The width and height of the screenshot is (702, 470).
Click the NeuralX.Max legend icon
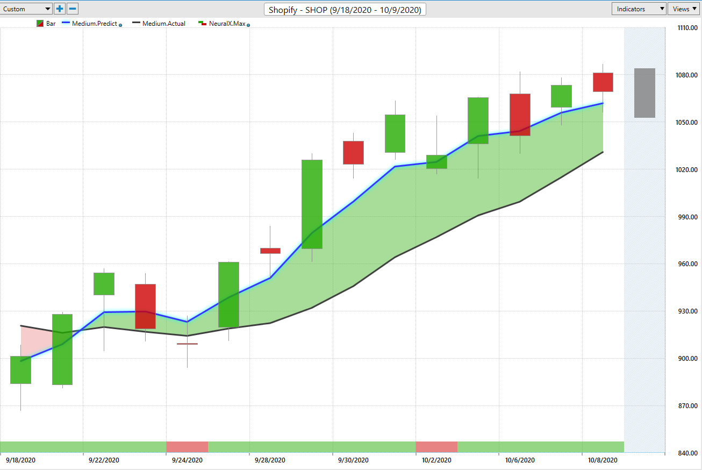[203, 24]
